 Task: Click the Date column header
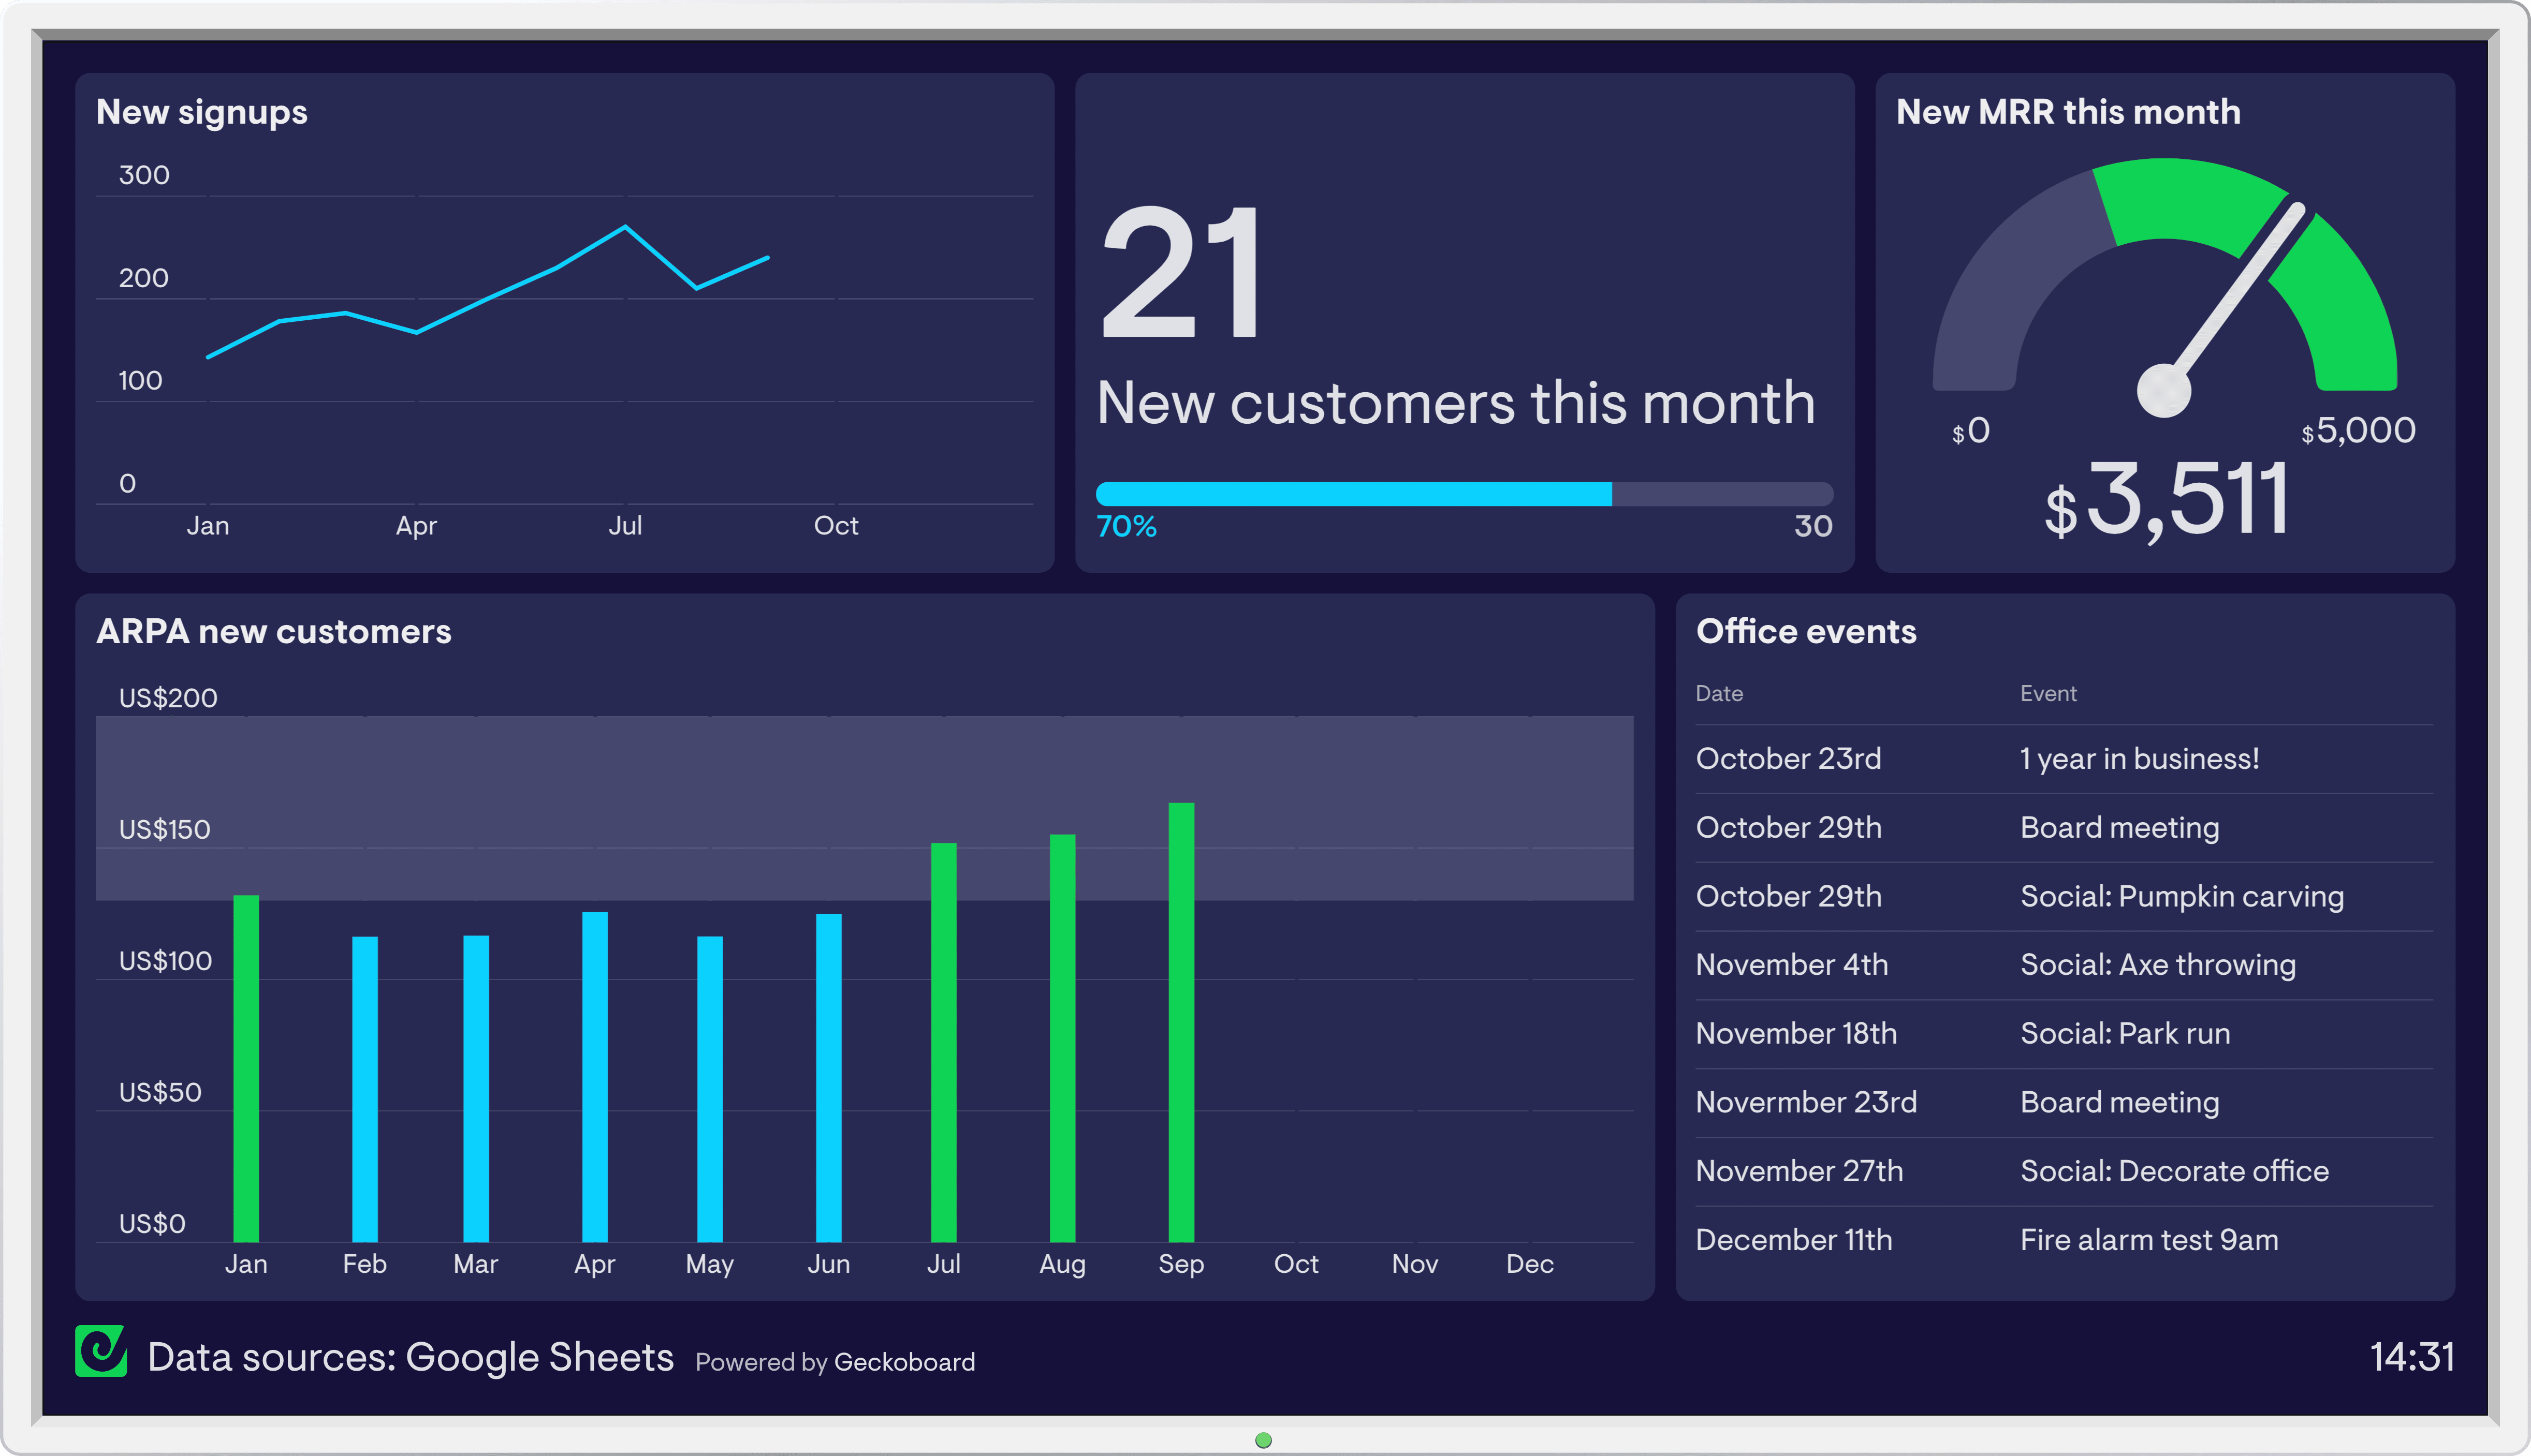tap(1719, 694)
